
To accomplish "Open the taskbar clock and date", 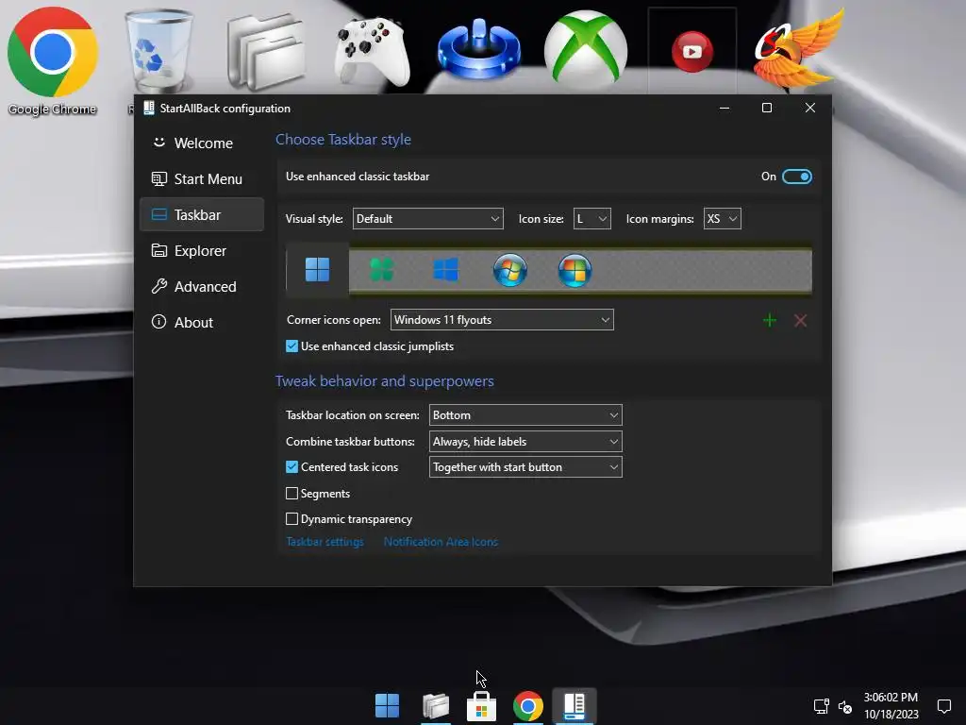I will [x=891, y=706].
